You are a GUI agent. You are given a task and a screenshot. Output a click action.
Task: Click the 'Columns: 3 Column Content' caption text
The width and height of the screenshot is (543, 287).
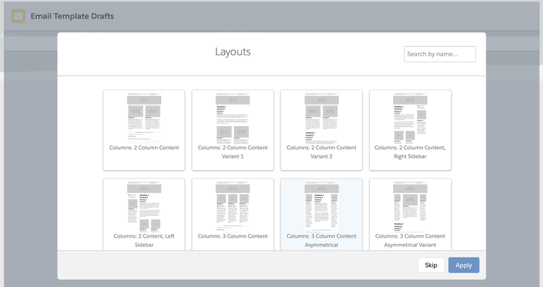233,236
